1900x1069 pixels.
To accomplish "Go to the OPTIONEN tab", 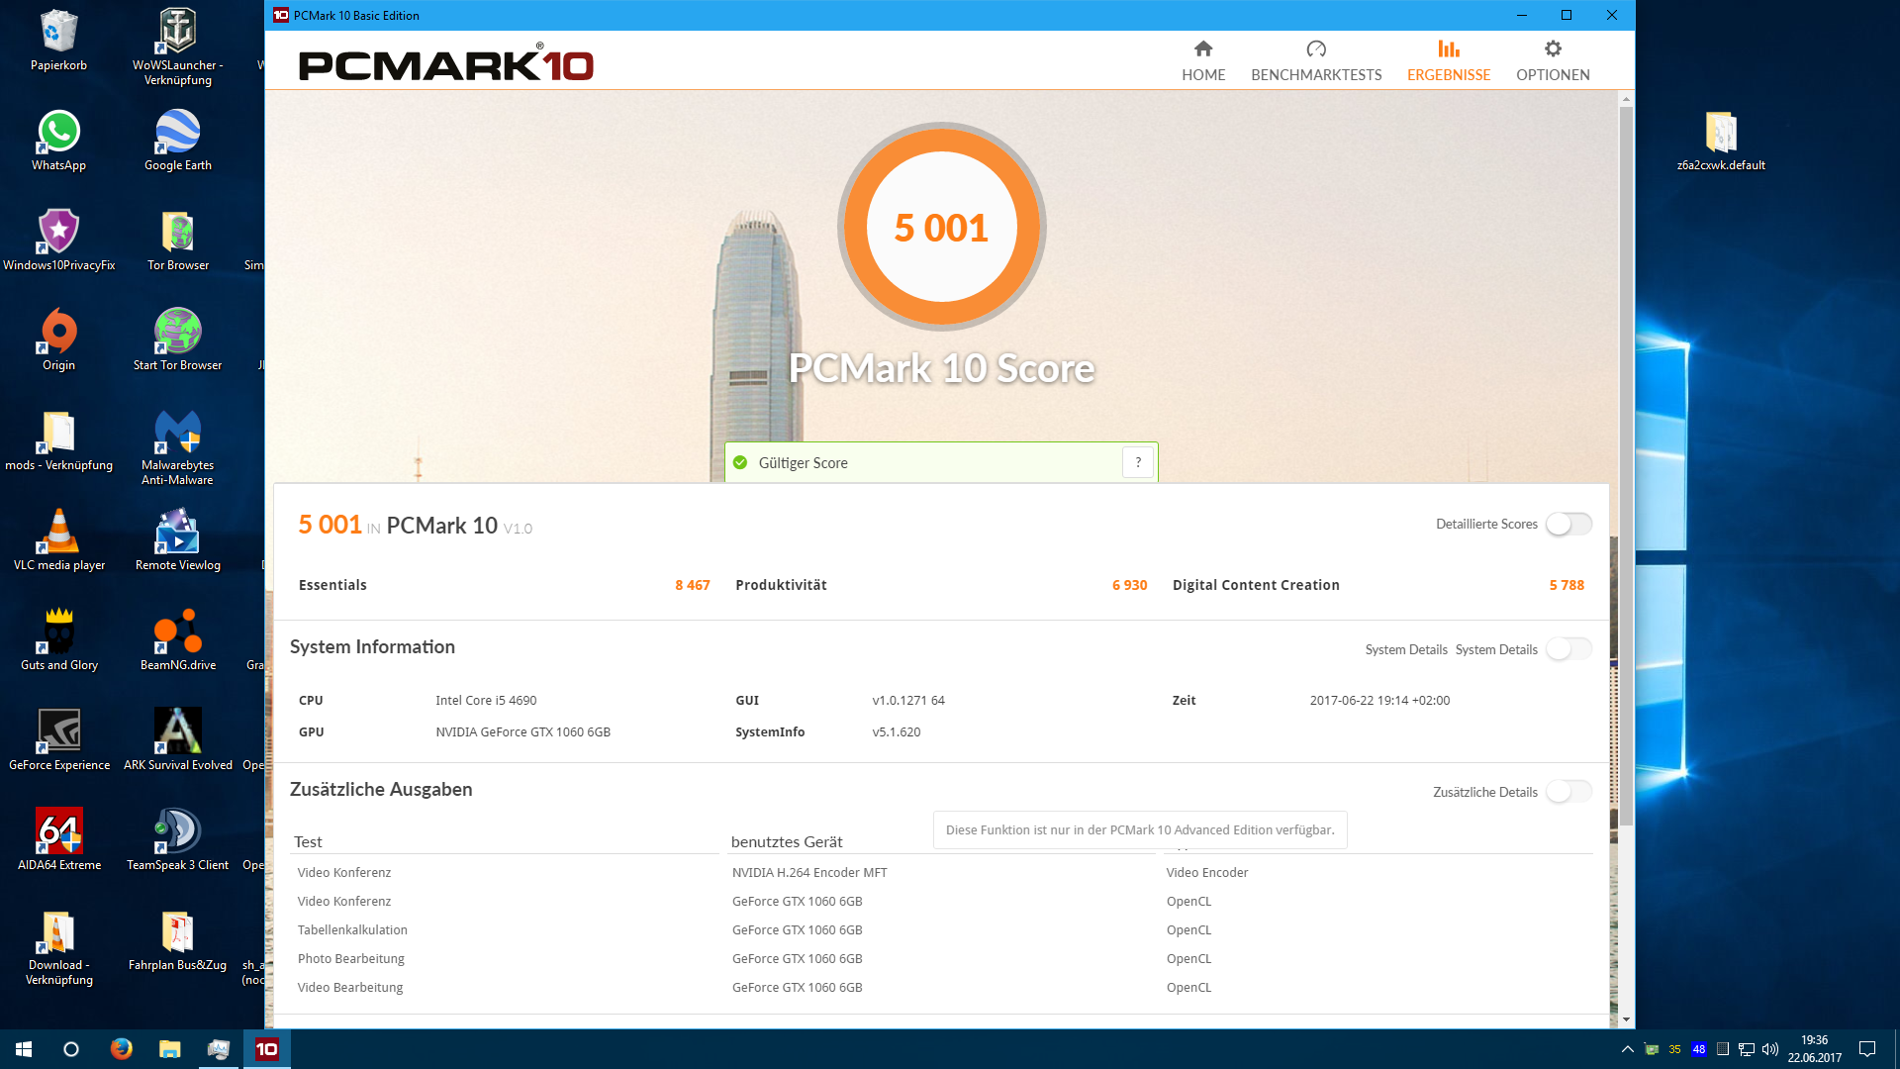I will 1552,75.
